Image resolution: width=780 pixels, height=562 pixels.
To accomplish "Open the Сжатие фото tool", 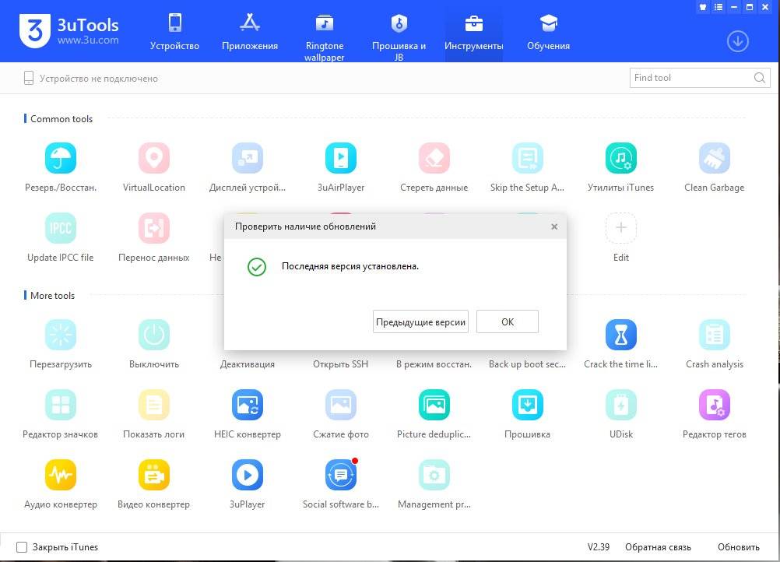I will (341, 405).
